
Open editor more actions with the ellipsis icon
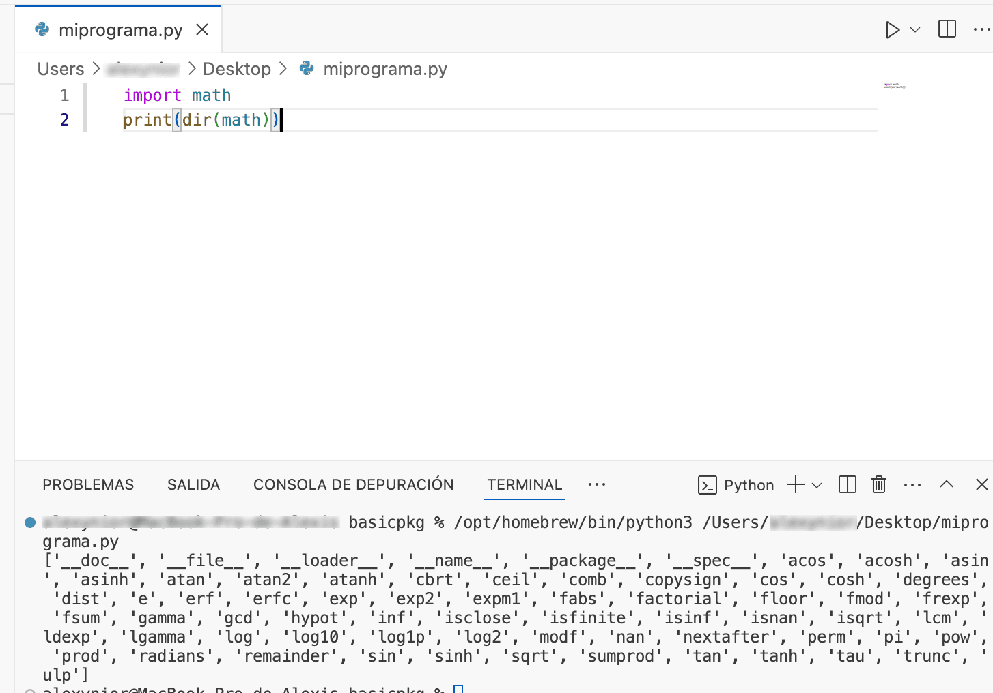(981, 29)
